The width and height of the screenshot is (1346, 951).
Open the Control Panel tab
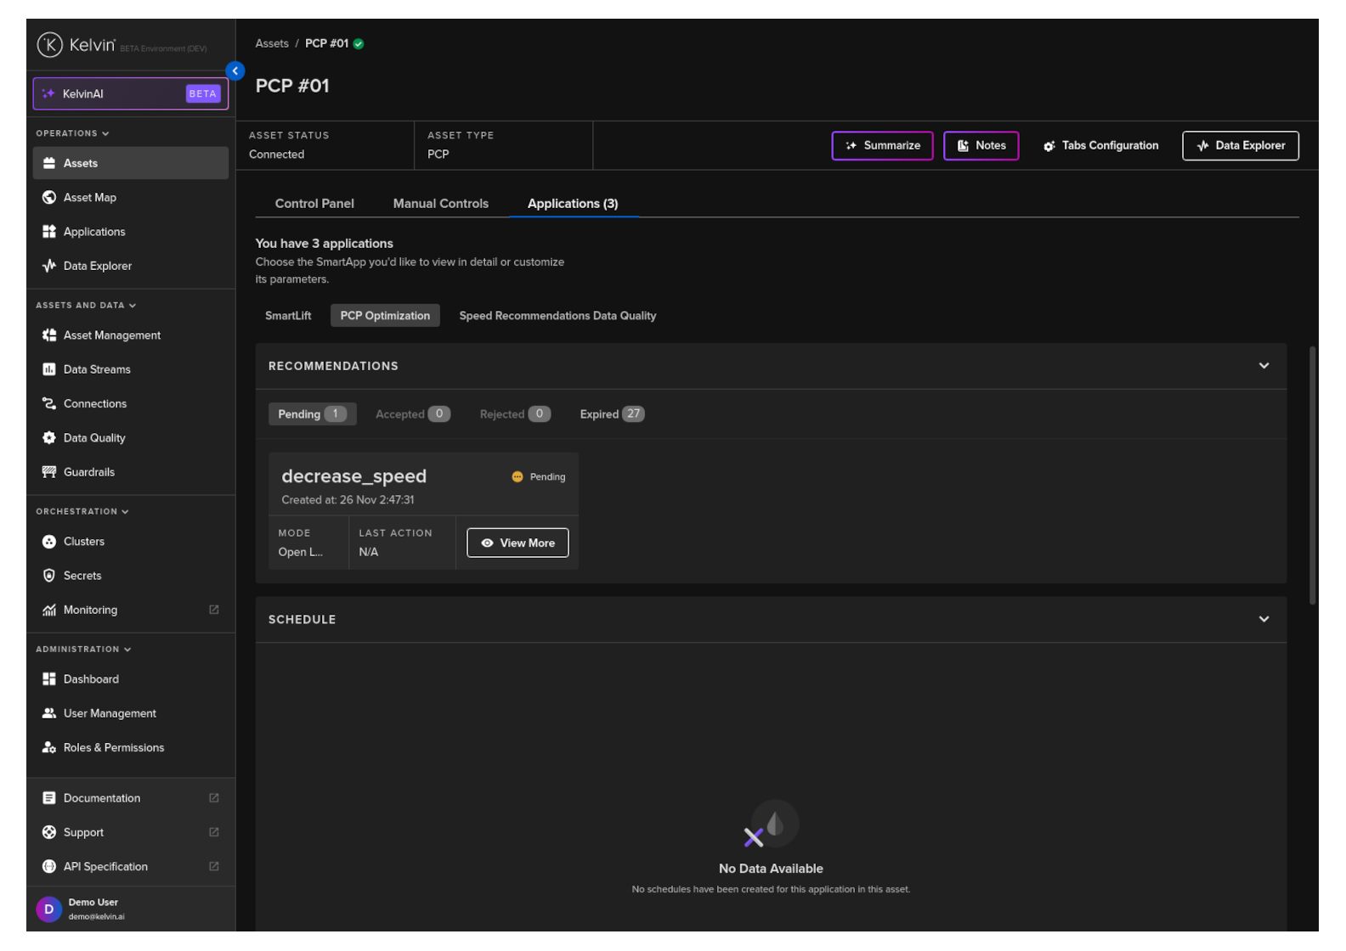click(x=314, y=204)
